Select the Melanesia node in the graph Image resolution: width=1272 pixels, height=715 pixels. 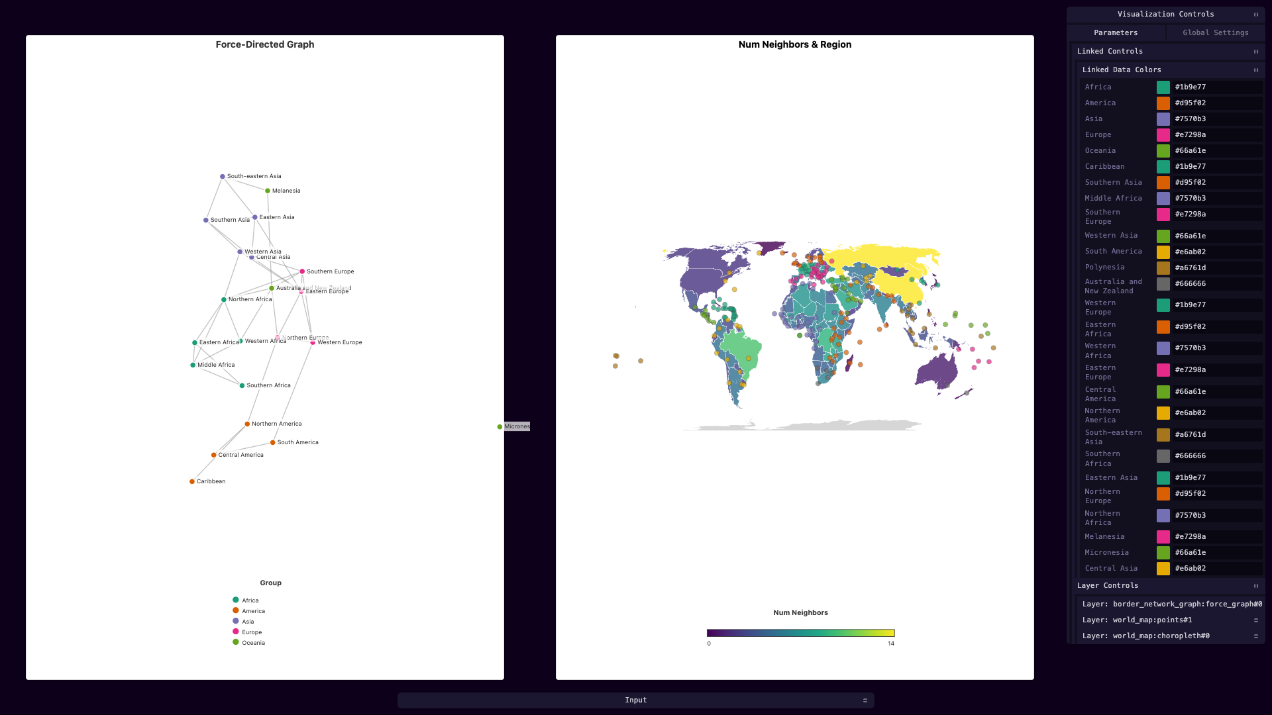pyautogui.click(x=268, y=191)
